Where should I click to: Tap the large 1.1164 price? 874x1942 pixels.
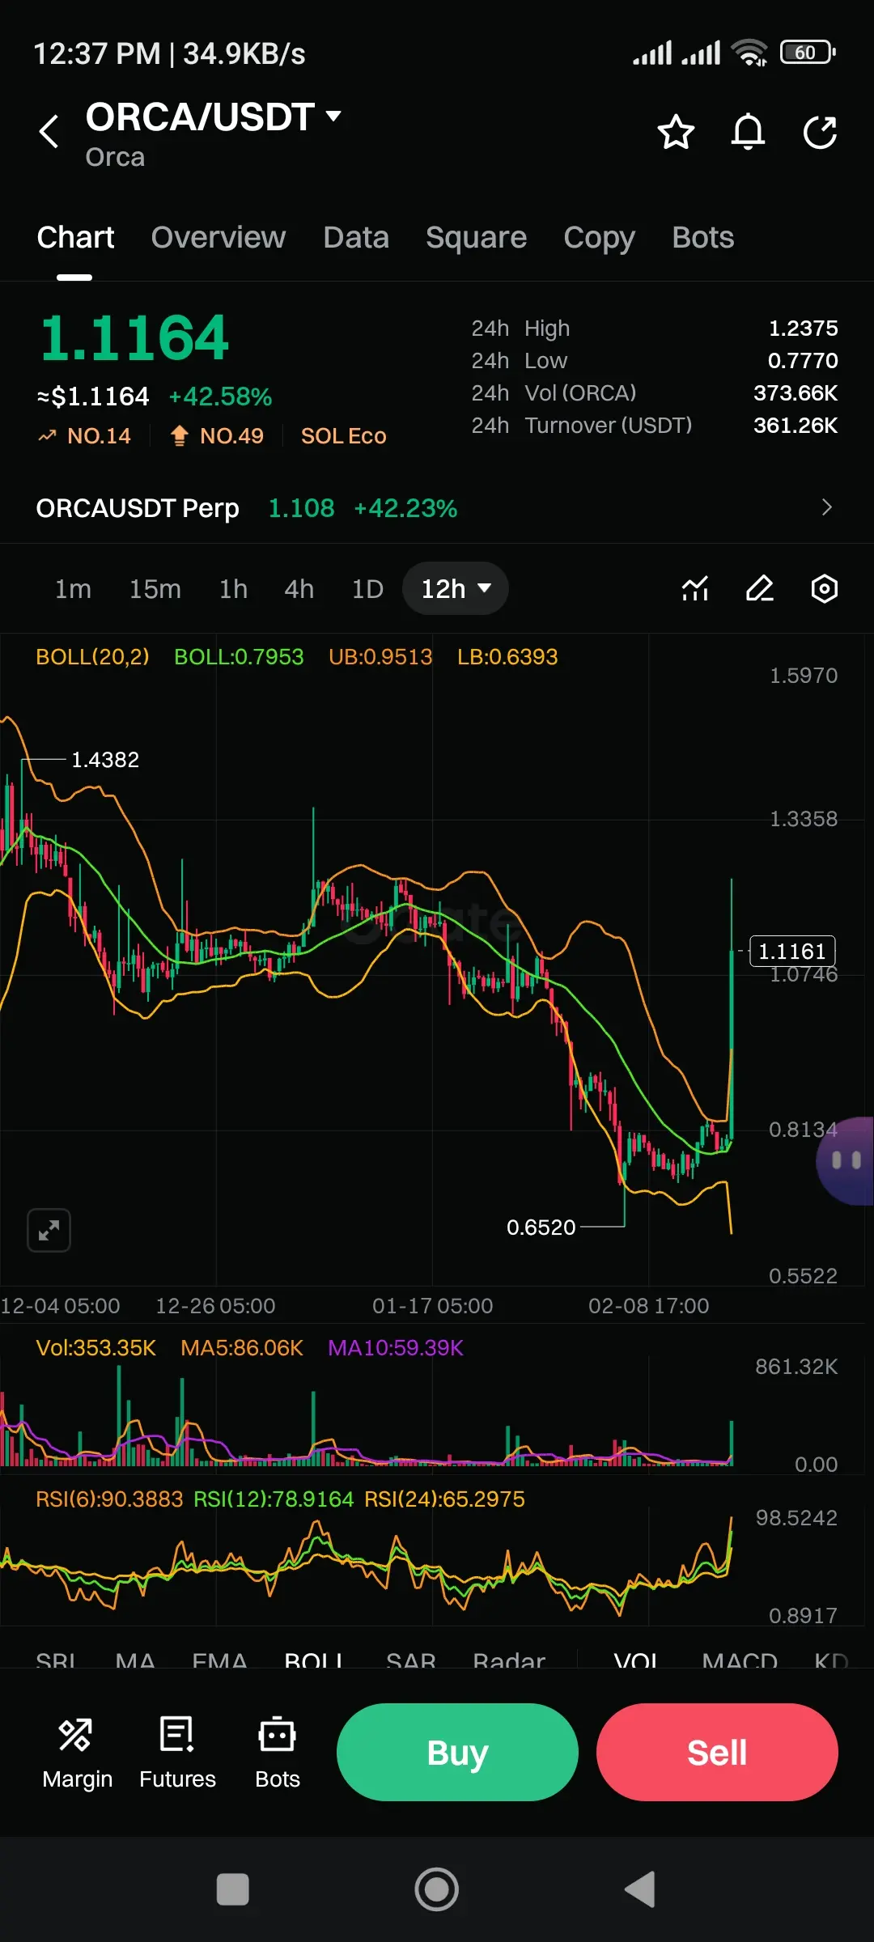pyautogui.click(x=134, y=337)
